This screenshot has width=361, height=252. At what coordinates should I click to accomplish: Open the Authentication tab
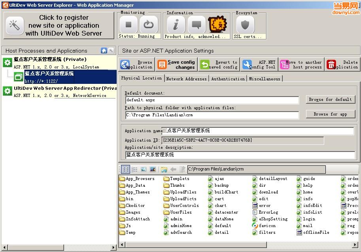[228, 79]
